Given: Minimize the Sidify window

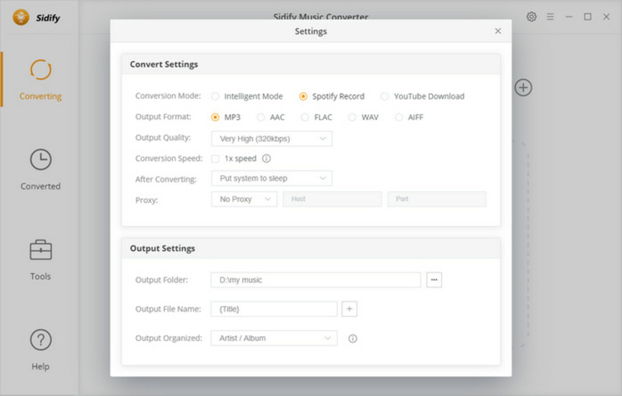Looking at the screenshot, I should click(x=569, y=17).
